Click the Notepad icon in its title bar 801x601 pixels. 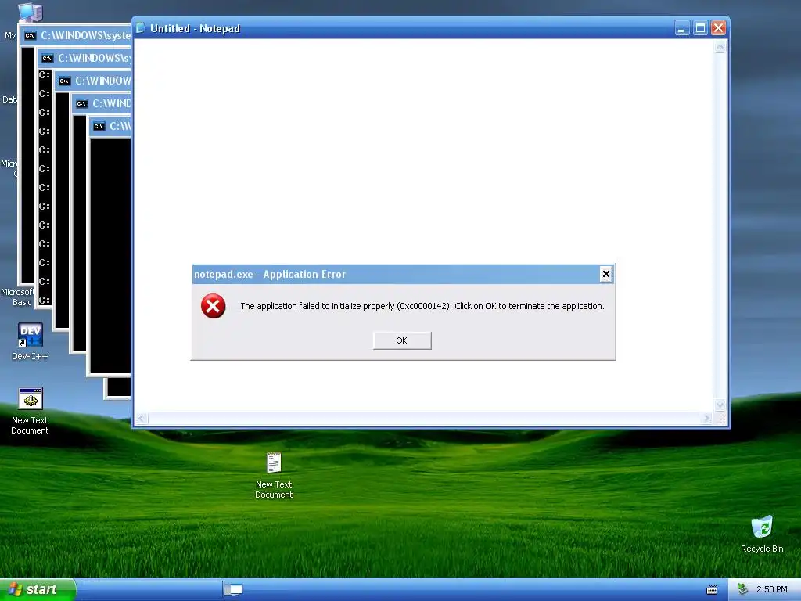coord(141,28)
